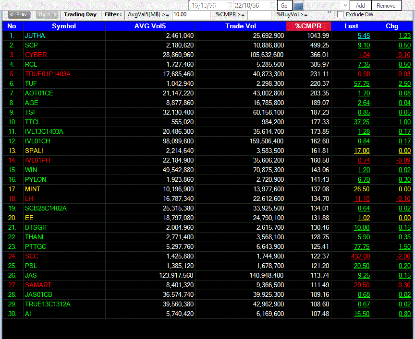Select symbol IVL01CH
This screenshot has height=339, width=415.
click(37, 141)
